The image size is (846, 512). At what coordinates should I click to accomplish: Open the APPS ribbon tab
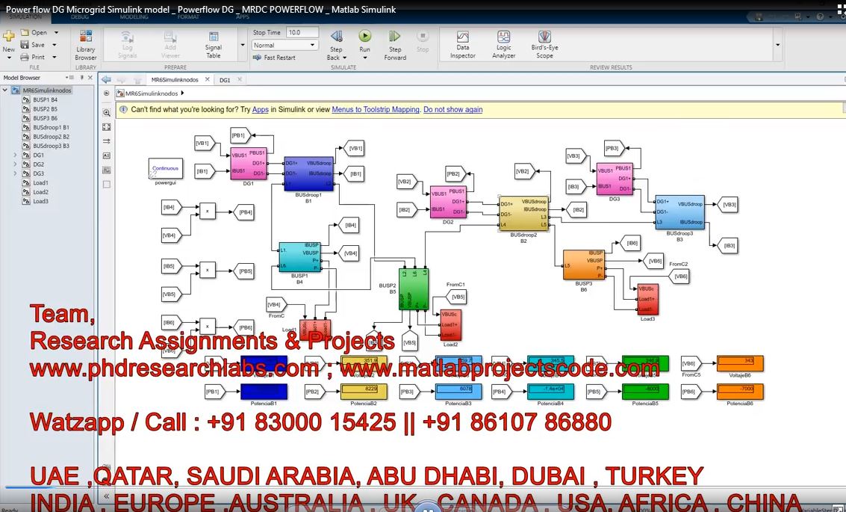point(243,16)
